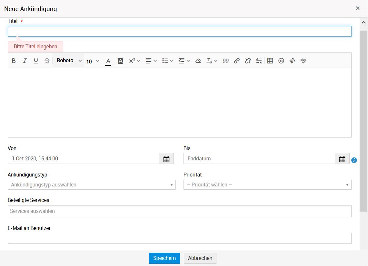Click the dialog's vertical scrollbar thumb
The width and height of the screenshot is (368, 266).
(x=363, y=121)
